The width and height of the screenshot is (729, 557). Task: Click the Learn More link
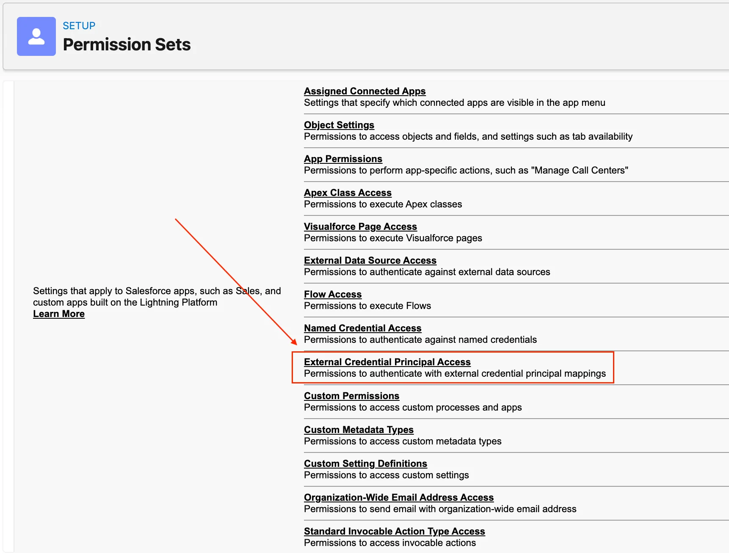click(x=59, y=314)
